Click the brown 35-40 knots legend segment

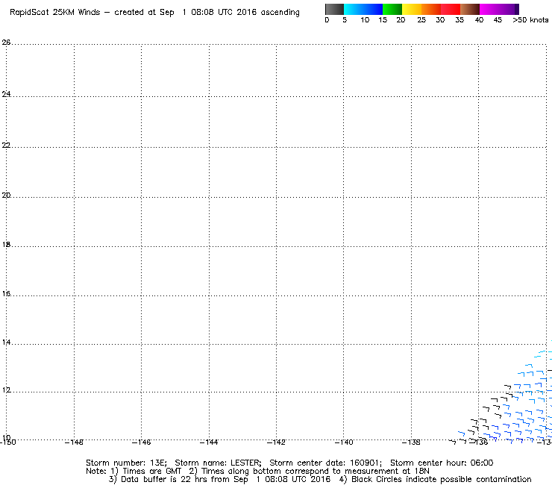point(470,9)
